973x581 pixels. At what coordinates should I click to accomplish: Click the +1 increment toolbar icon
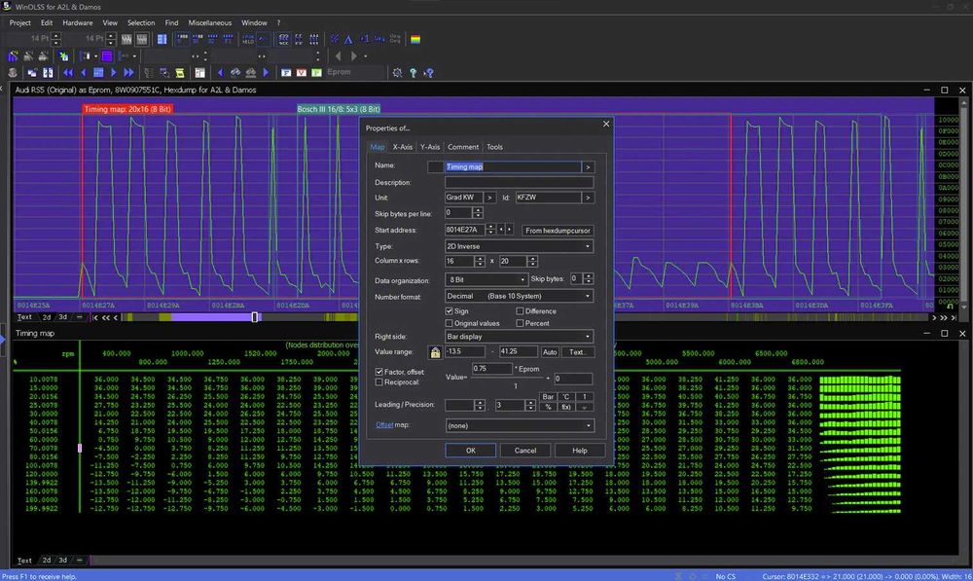point(364,39)
